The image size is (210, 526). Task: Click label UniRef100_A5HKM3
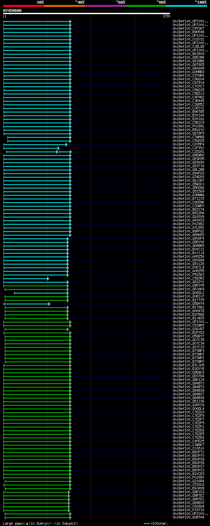188,235
